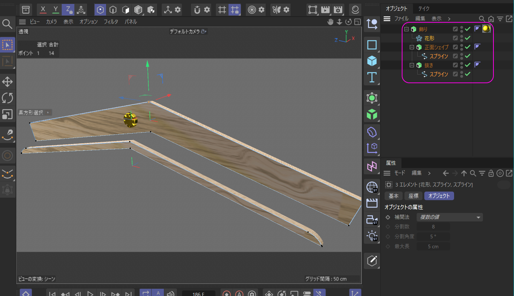Toggle X axis lock
514x296 pixels.
[x=43, y=10]
